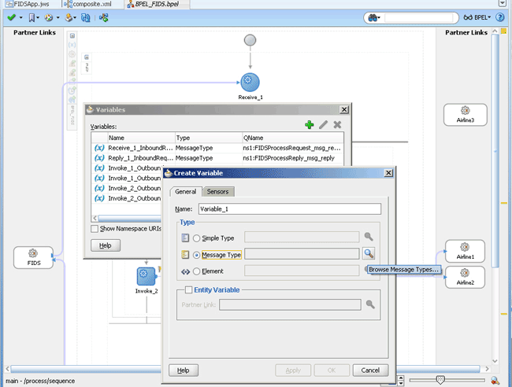Screen dimensions: 512x387
Task: Open the binoculars search options arrow
Action: click(379, 18)
